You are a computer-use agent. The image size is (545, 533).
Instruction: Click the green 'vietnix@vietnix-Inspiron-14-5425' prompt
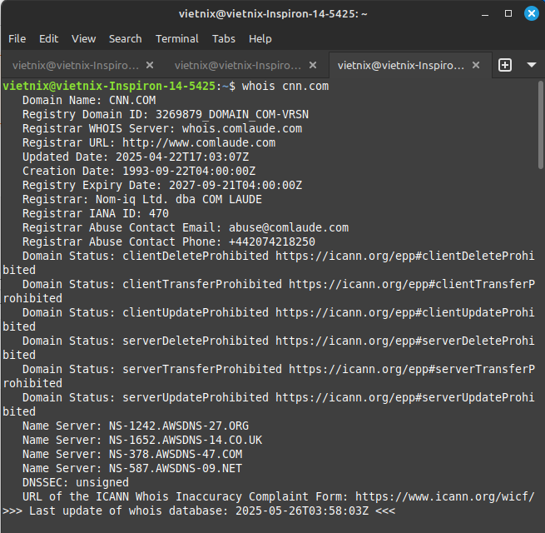click(109, 86)
